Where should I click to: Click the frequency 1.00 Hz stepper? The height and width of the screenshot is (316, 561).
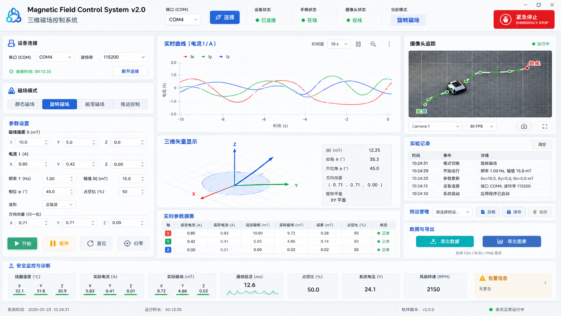pos(71,179)
